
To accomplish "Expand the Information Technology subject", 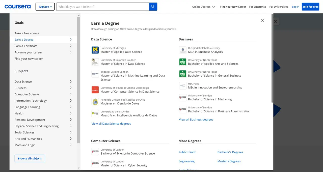I will 71,101.
